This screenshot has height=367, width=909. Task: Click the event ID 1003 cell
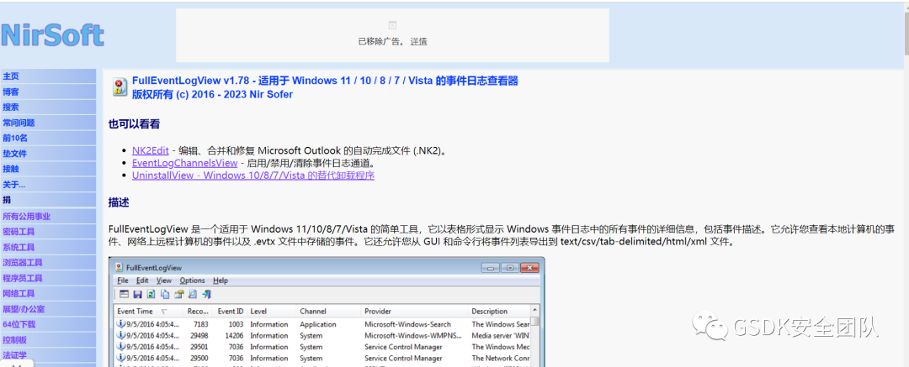[x=236, y=324]
